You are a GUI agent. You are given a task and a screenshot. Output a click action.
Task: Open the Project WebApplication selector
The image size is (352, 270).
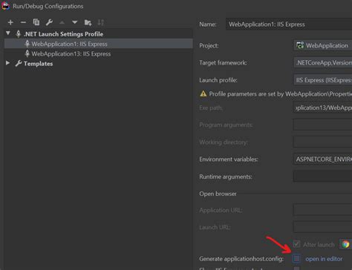pos(323,45)
